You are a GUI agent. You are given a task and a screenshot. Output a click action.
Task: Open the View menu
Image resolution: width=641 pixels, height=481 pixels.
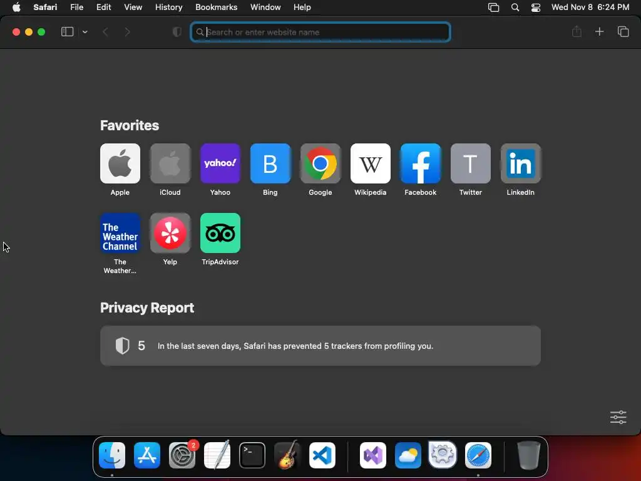click(x=133, y=8)
